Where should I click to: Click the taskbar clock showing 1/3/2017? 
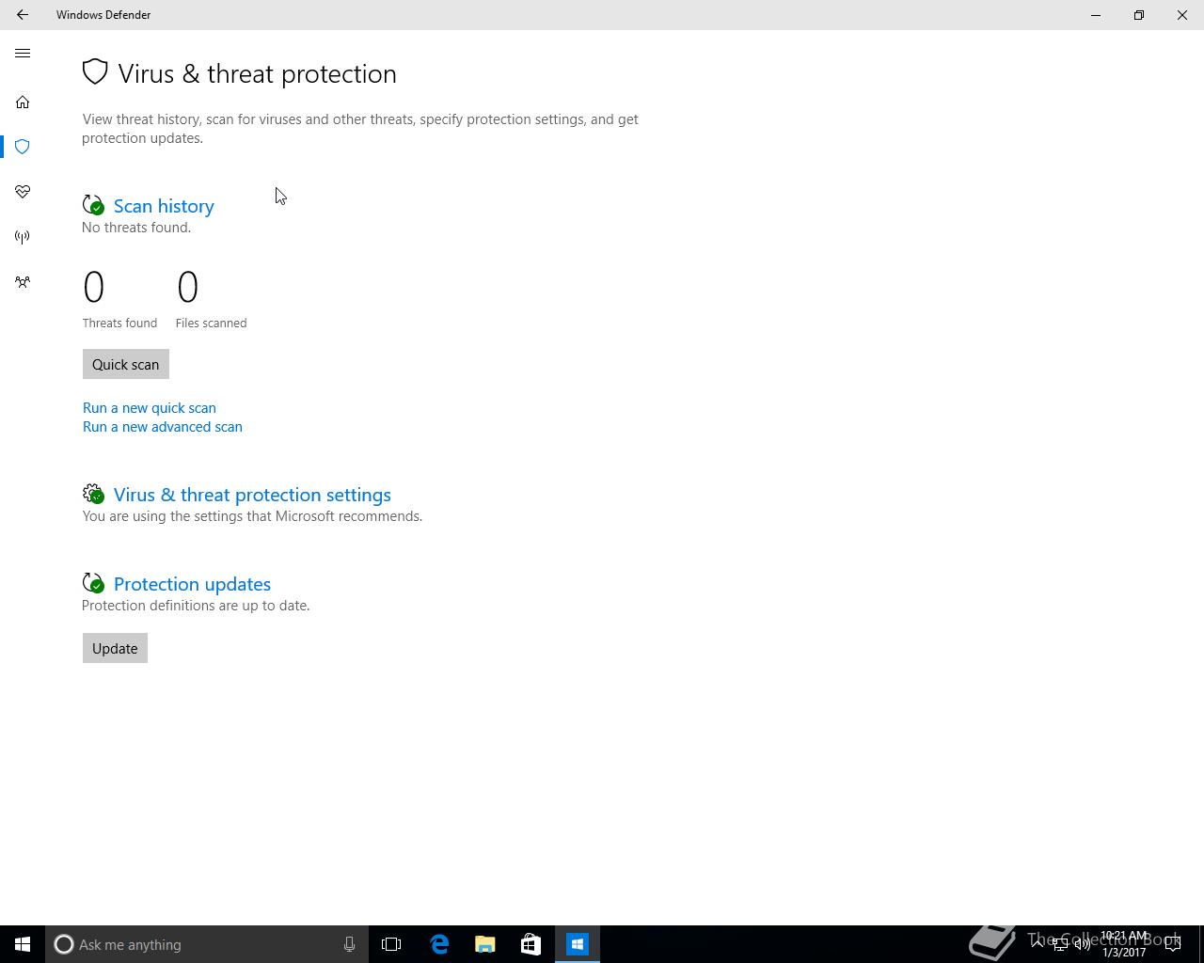(1124, 944)
